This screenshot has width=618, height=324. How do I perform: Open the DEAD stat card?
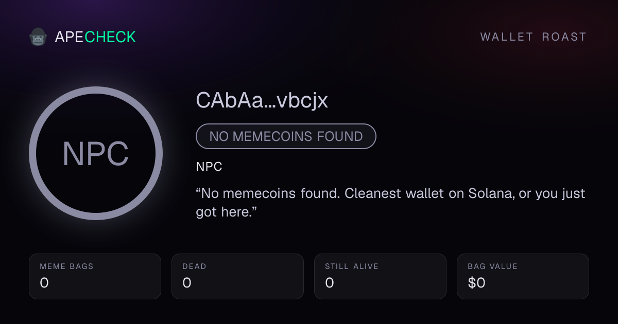[237, 276]
